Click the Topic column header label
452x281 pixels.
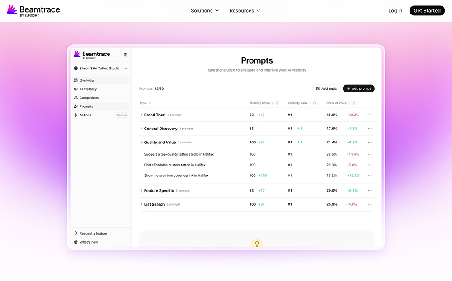[143, 103]
